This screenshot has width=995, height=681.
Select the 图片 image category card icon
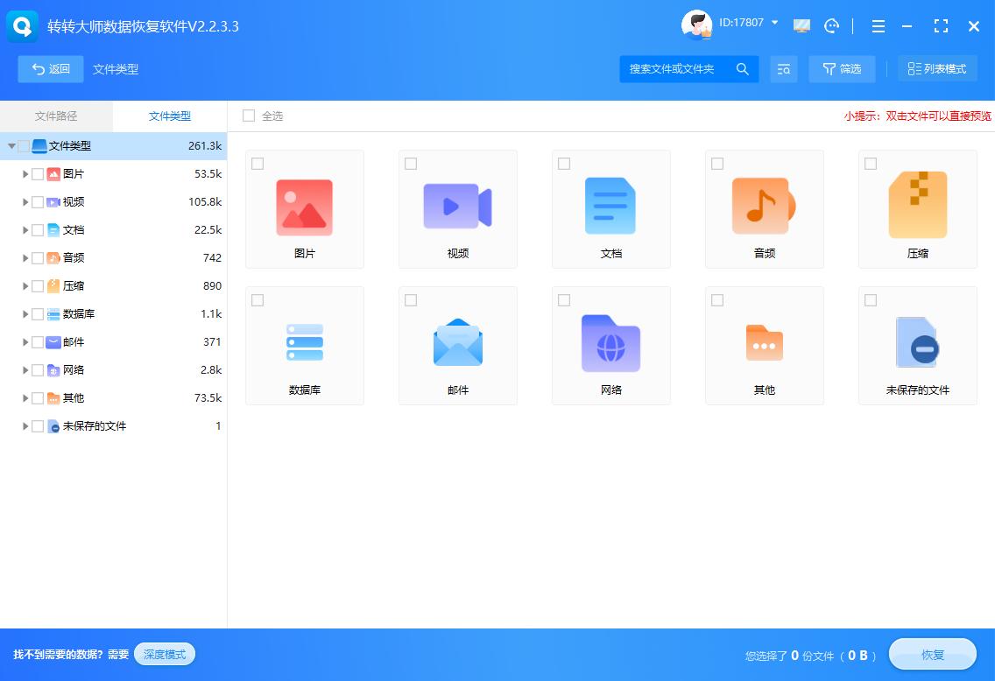click(304, 206)
